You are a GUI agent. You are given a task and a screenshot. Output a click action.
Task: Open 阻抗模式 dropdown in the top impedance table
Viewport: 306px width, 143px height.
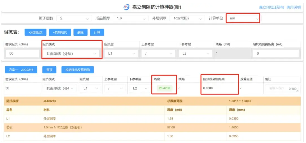[71, 54]
